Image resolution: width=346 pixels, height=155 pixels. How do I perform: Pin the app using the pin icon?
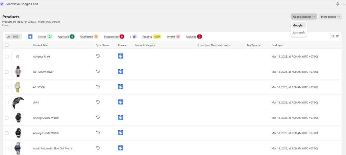tap(338, 4)
